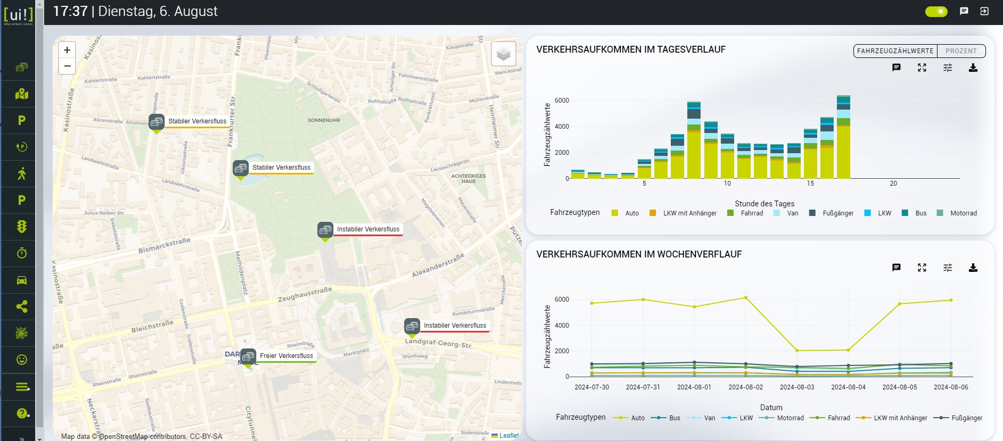Viewport: 1003px width, 441px height.
Task: Select the spider web sidebar icon
Action: point(21,334)
